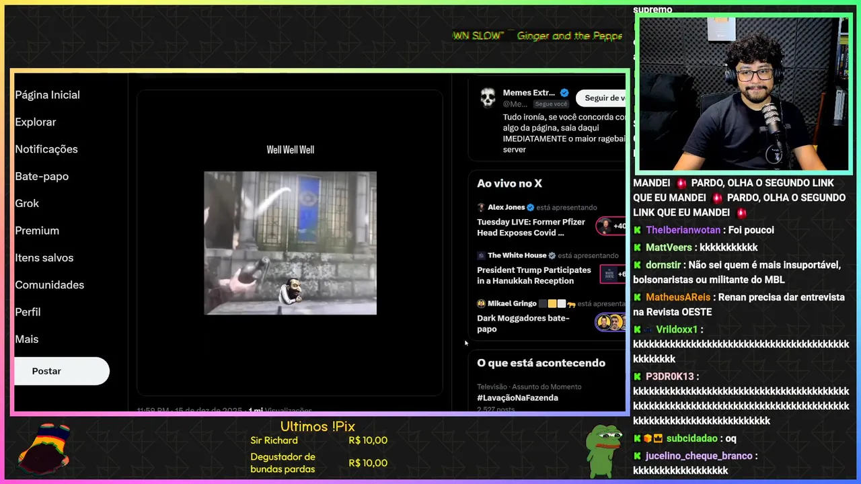Click Degustador de bundas pardas donation
Image resolution: width=861 pixels, height=484 pixels.
319,462
